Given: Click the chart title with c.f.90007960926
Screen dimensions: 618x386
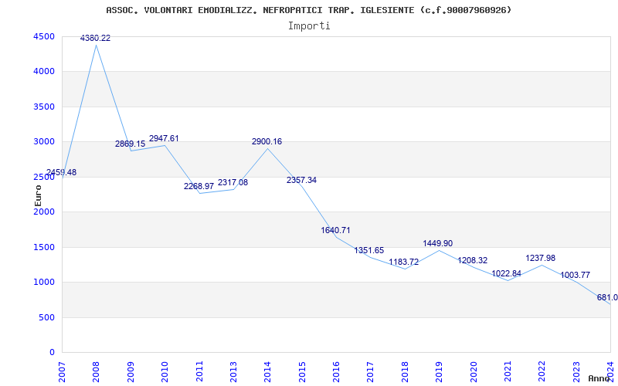Looking at the screenshot, I should [308, 10].
